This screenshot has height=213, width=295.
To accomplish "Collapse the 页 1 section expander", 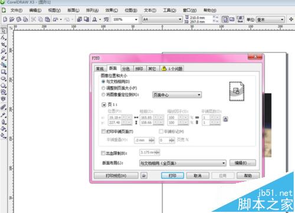I will 104,105.
